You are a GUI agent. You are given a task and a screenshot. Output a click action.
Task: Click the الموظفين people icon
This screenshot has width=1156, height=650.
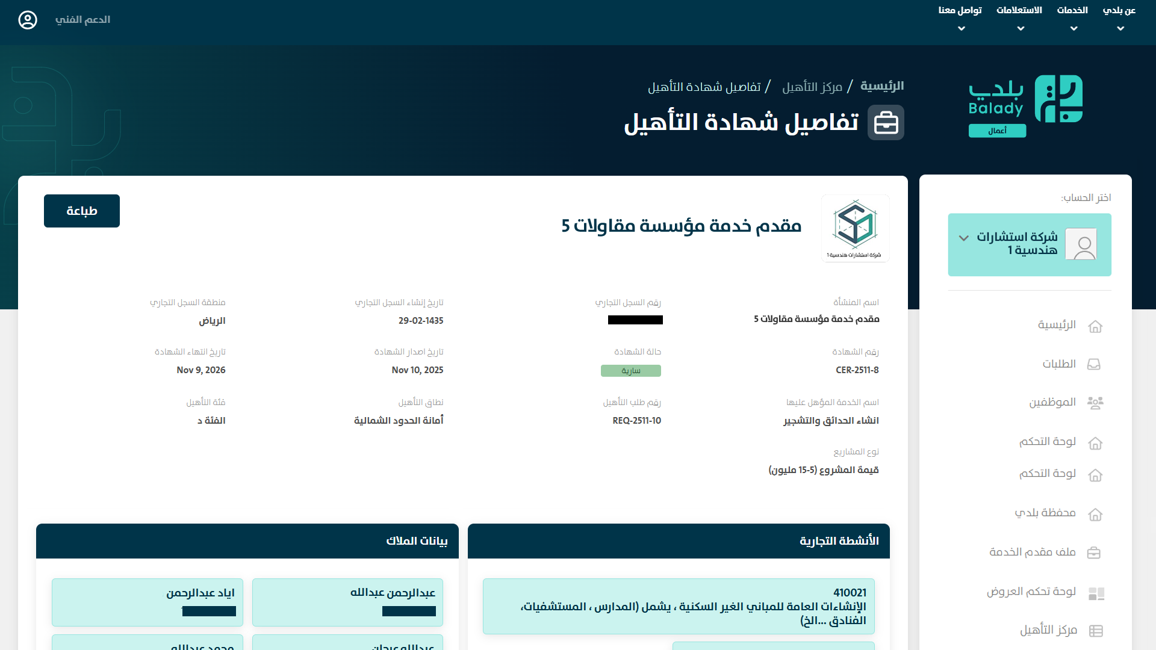coord(1095,403)
